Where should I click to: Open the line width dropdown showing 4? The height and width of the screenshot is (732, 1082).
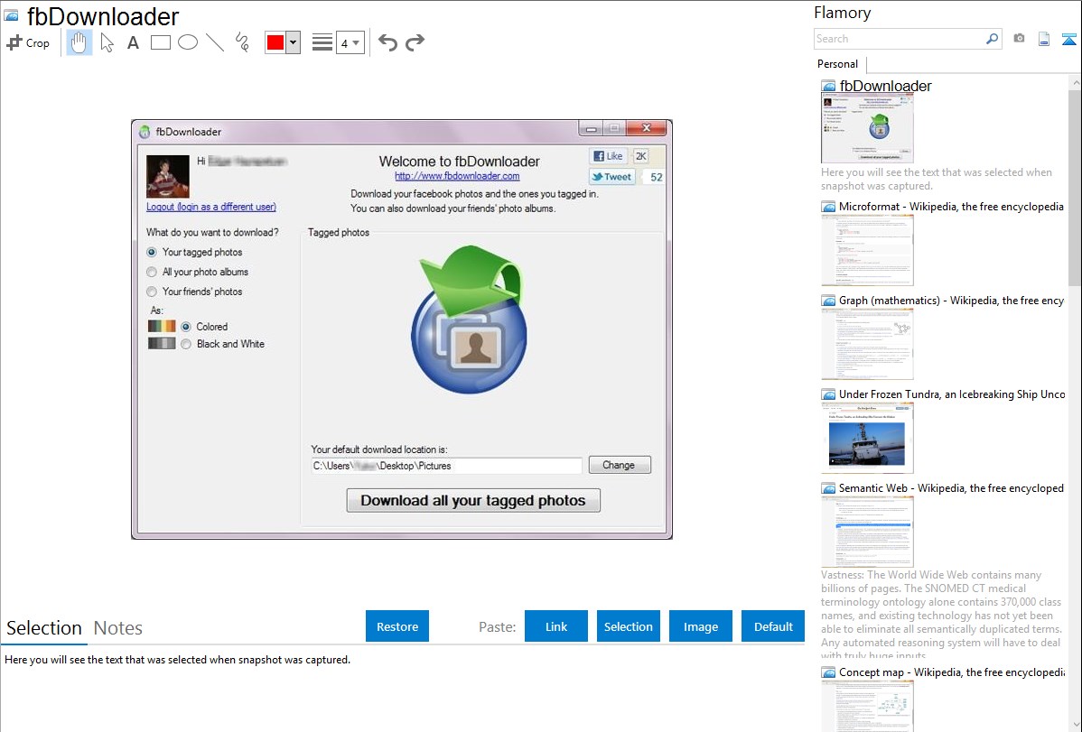point(350,43)
